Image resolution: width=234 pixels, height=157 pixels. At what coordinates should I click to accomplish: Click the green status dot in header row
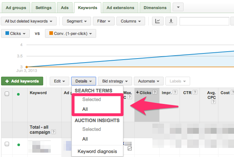[19, 94]
